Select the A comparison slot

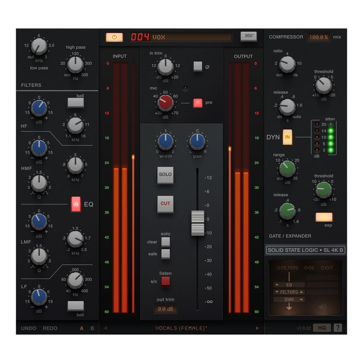[x=82, y=328]
